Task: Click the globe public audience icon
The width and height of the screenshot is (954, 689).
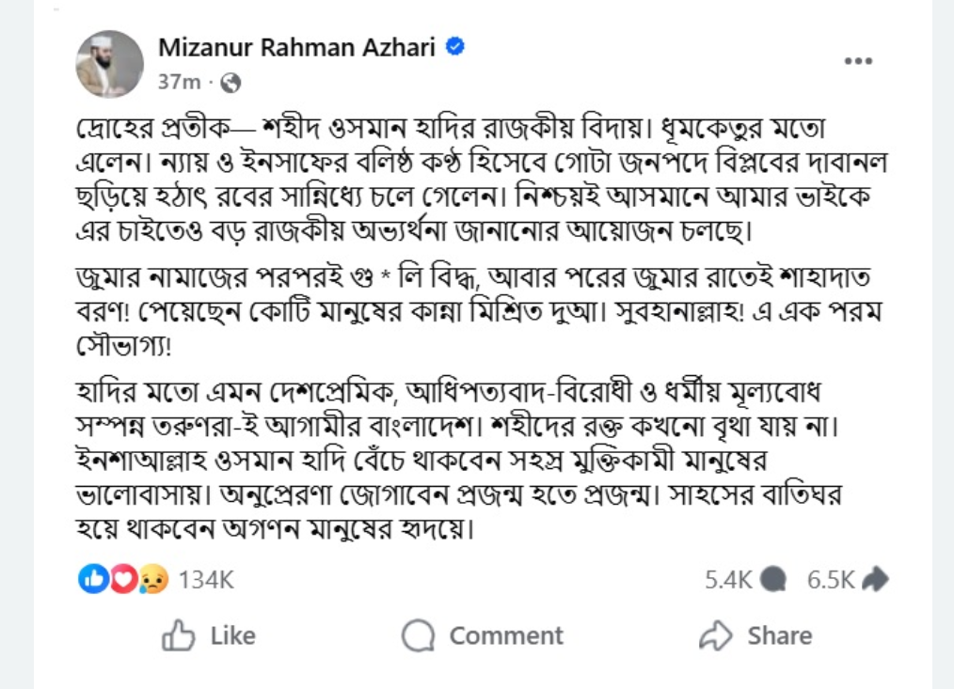Action: tap(231, 82)
